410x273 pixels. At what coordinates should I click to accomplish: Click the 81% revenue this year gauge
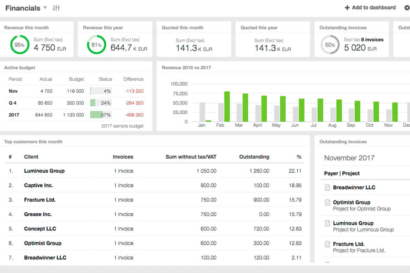click(x=97, y=45)
